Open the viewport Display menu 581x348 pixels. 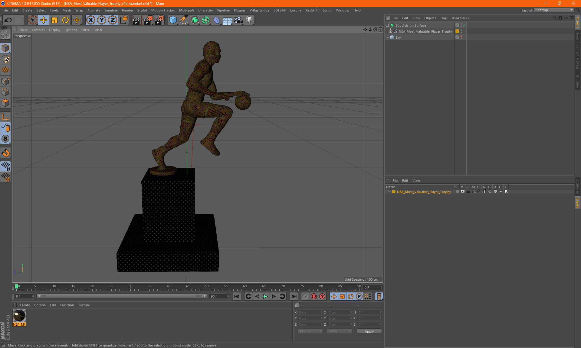[x=54, y=30]
